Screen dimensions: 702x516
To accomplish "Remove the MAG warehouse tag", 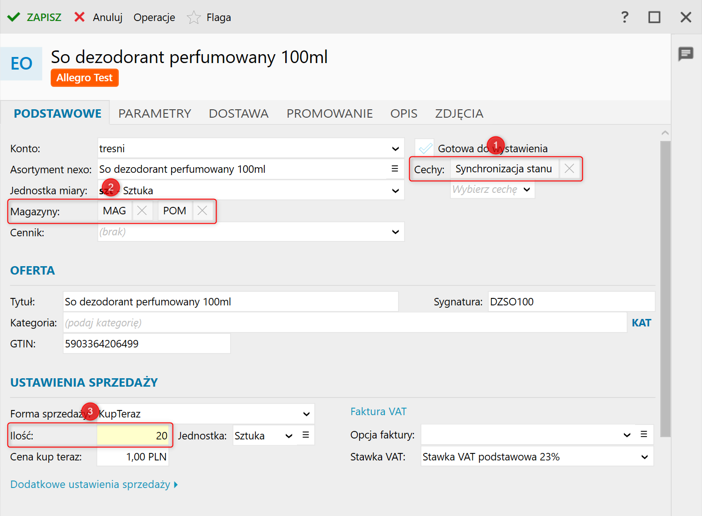I will pyautogui.click(x=142, y=211).
